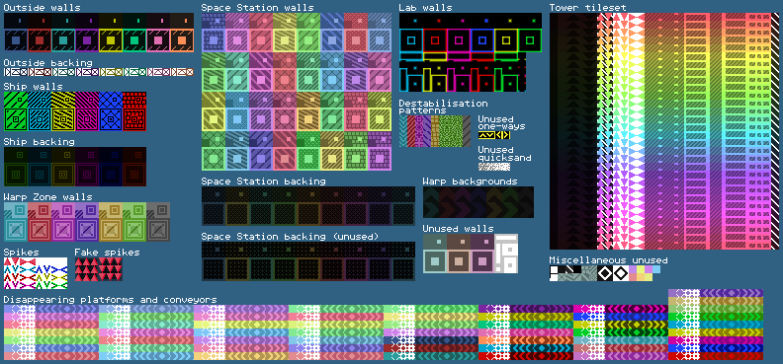
Task: Click 'Disappearing platforms and conveyors' heading
Action: tap(111, 300)
